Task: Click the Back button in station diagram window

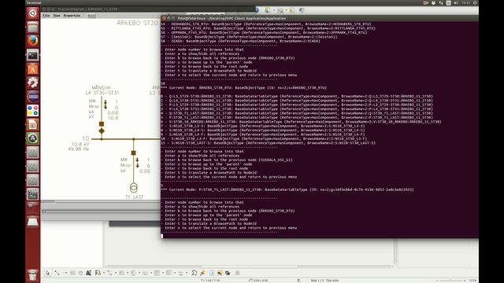Action: (91, 16)
